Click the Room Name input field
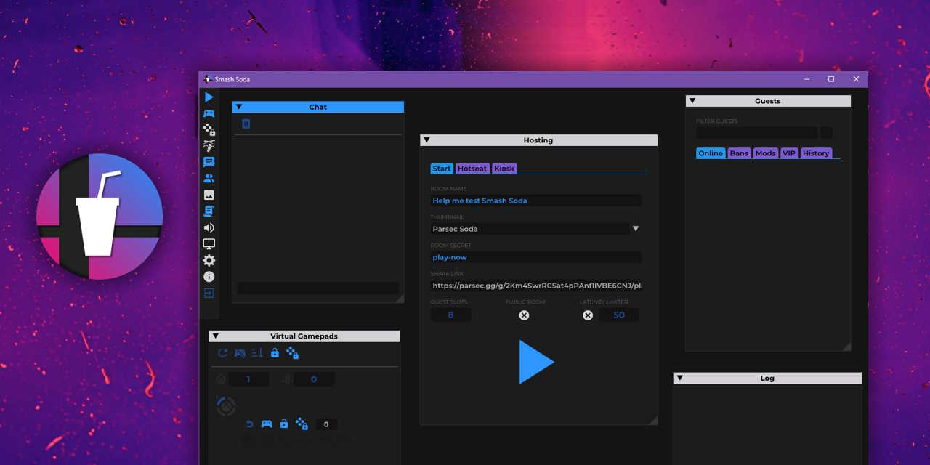The image size is (930, 465). click(535, 201)
